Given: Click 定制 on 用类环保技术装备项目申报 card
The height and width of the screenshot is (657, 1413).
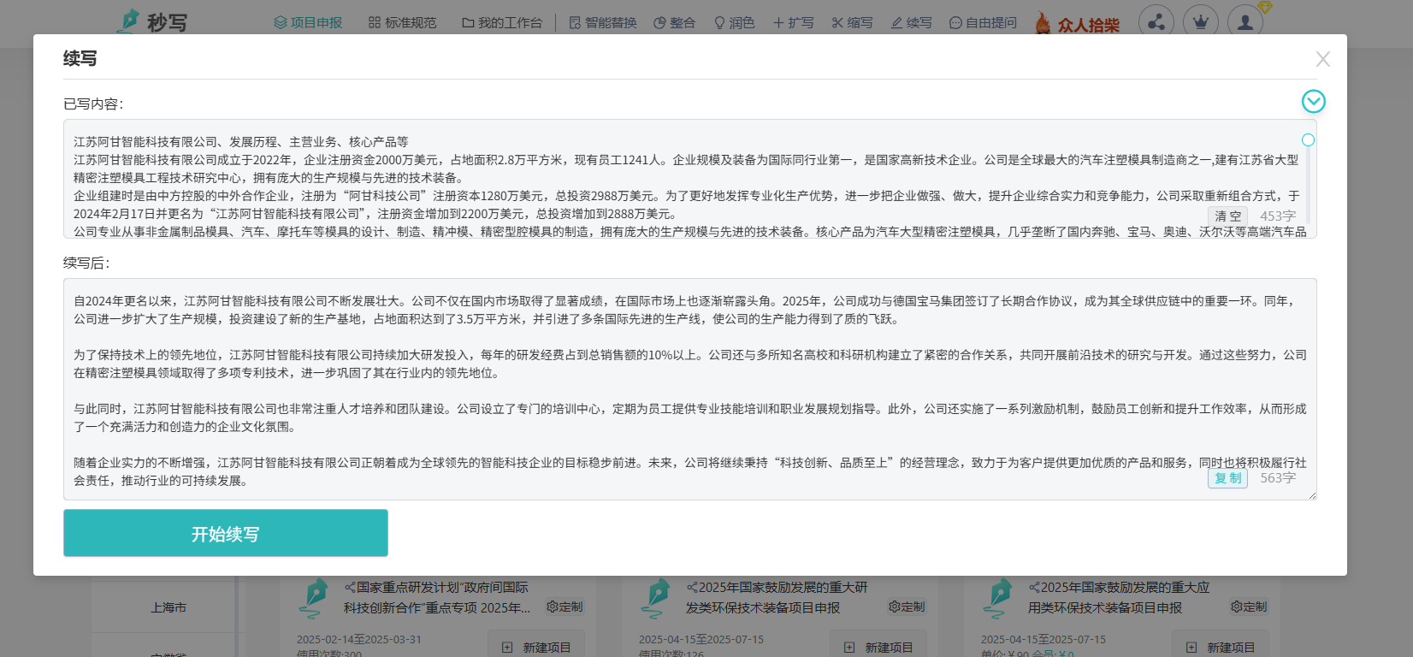Looking at the screenshot, I should [x=1249, y=607].
